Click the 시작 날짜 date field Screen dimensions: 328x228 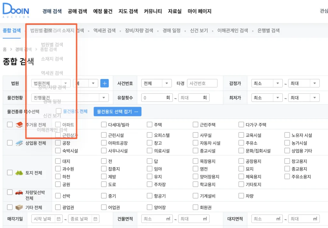[x=47, y=219]
